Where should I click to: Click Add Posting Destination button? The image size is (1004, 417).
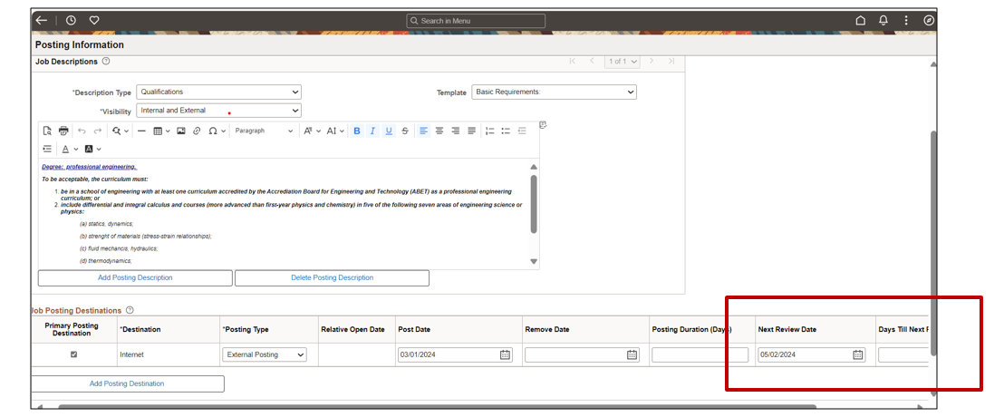click(127, 383)
